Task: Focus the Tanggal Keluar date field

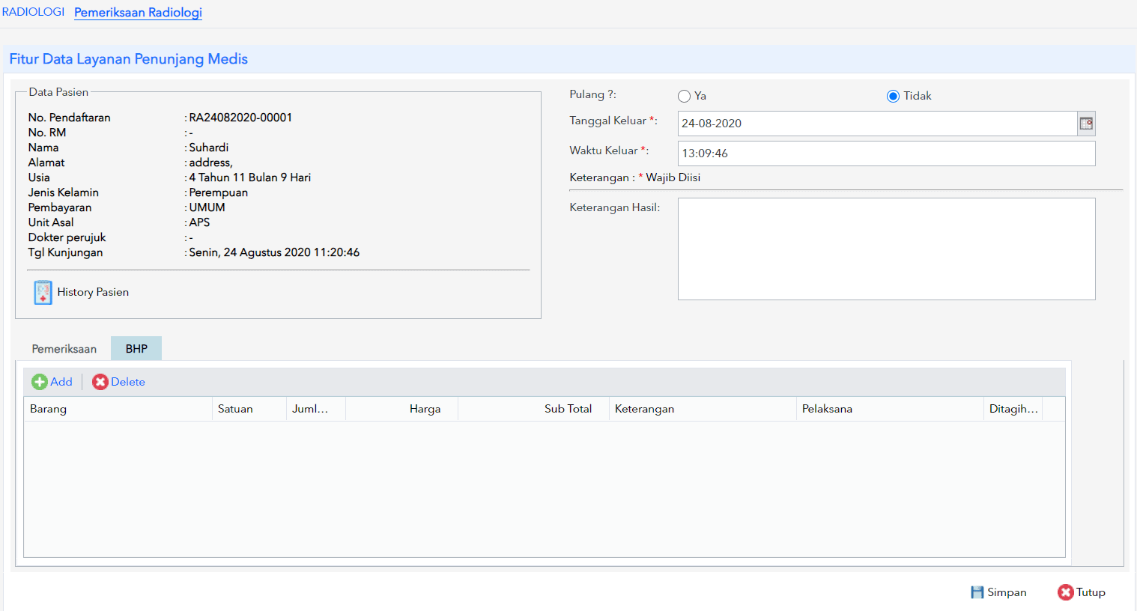Action: (x=878, y=124)
